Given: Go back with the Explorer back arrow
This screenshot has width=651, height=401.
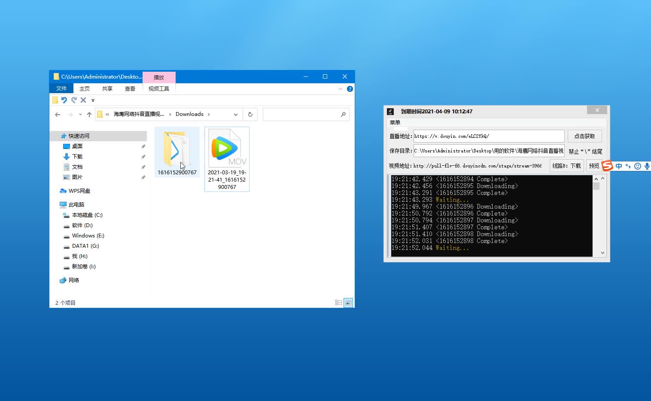Looking at the screenshot, I should (58, 114).
